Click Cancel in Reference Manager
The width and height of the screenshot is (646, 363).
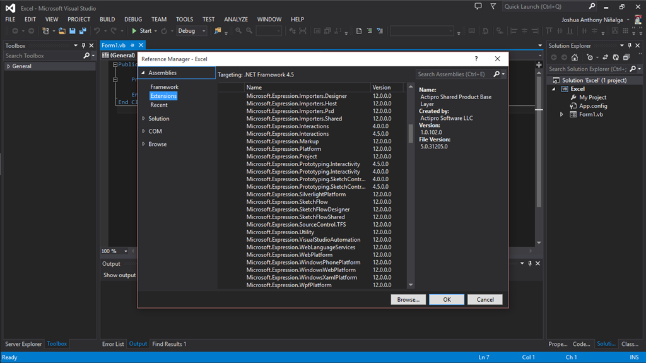485,299
